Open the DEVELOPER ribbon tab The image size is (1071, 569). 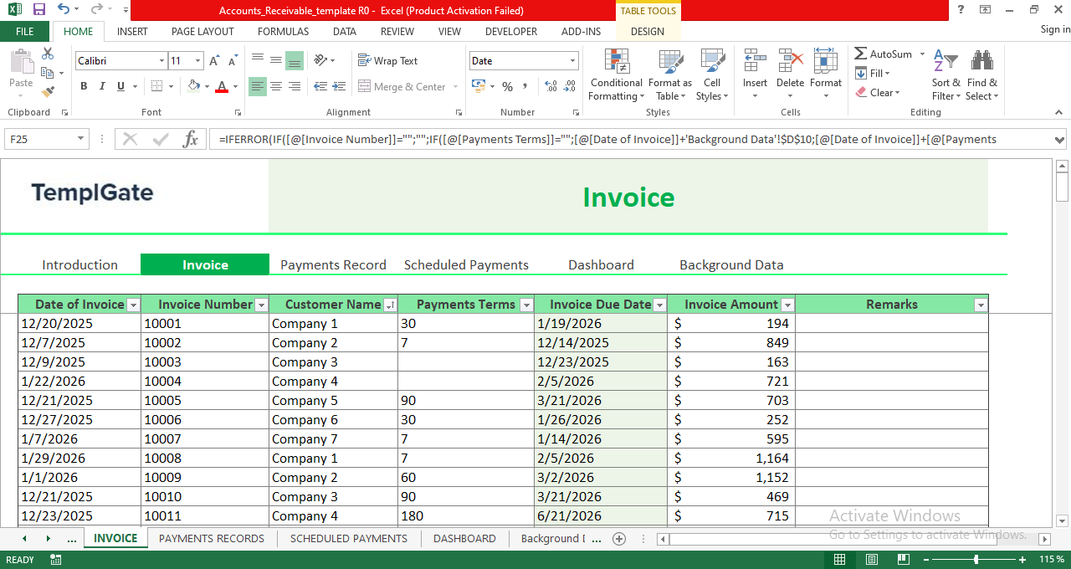coord(511,31)
